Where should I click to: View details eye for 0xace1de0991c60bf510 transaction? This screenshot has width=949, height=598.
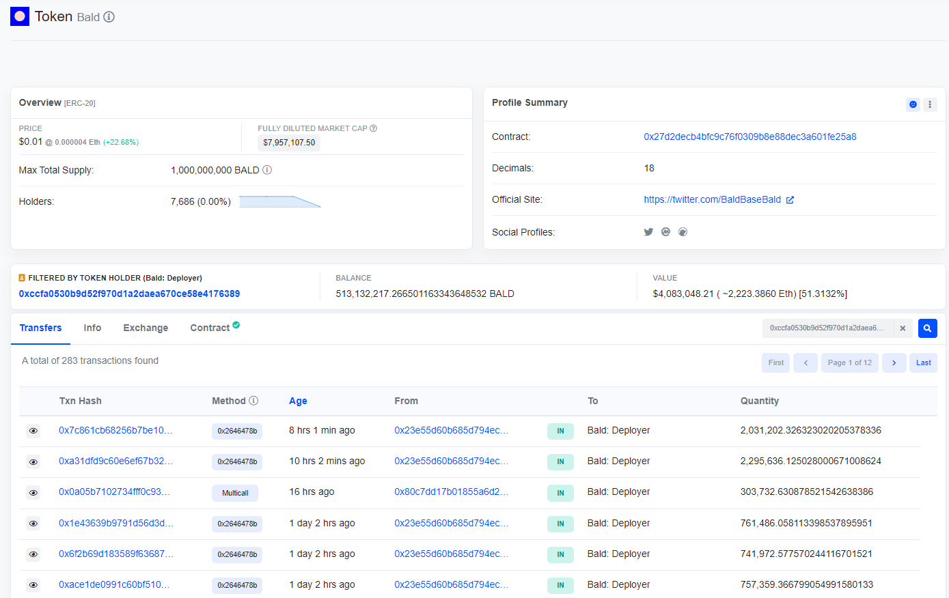33,585
